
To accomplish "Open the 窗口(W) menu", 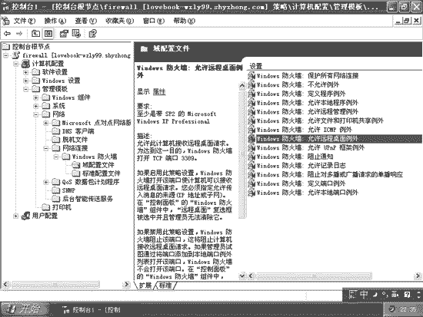I will coord(154,21).
